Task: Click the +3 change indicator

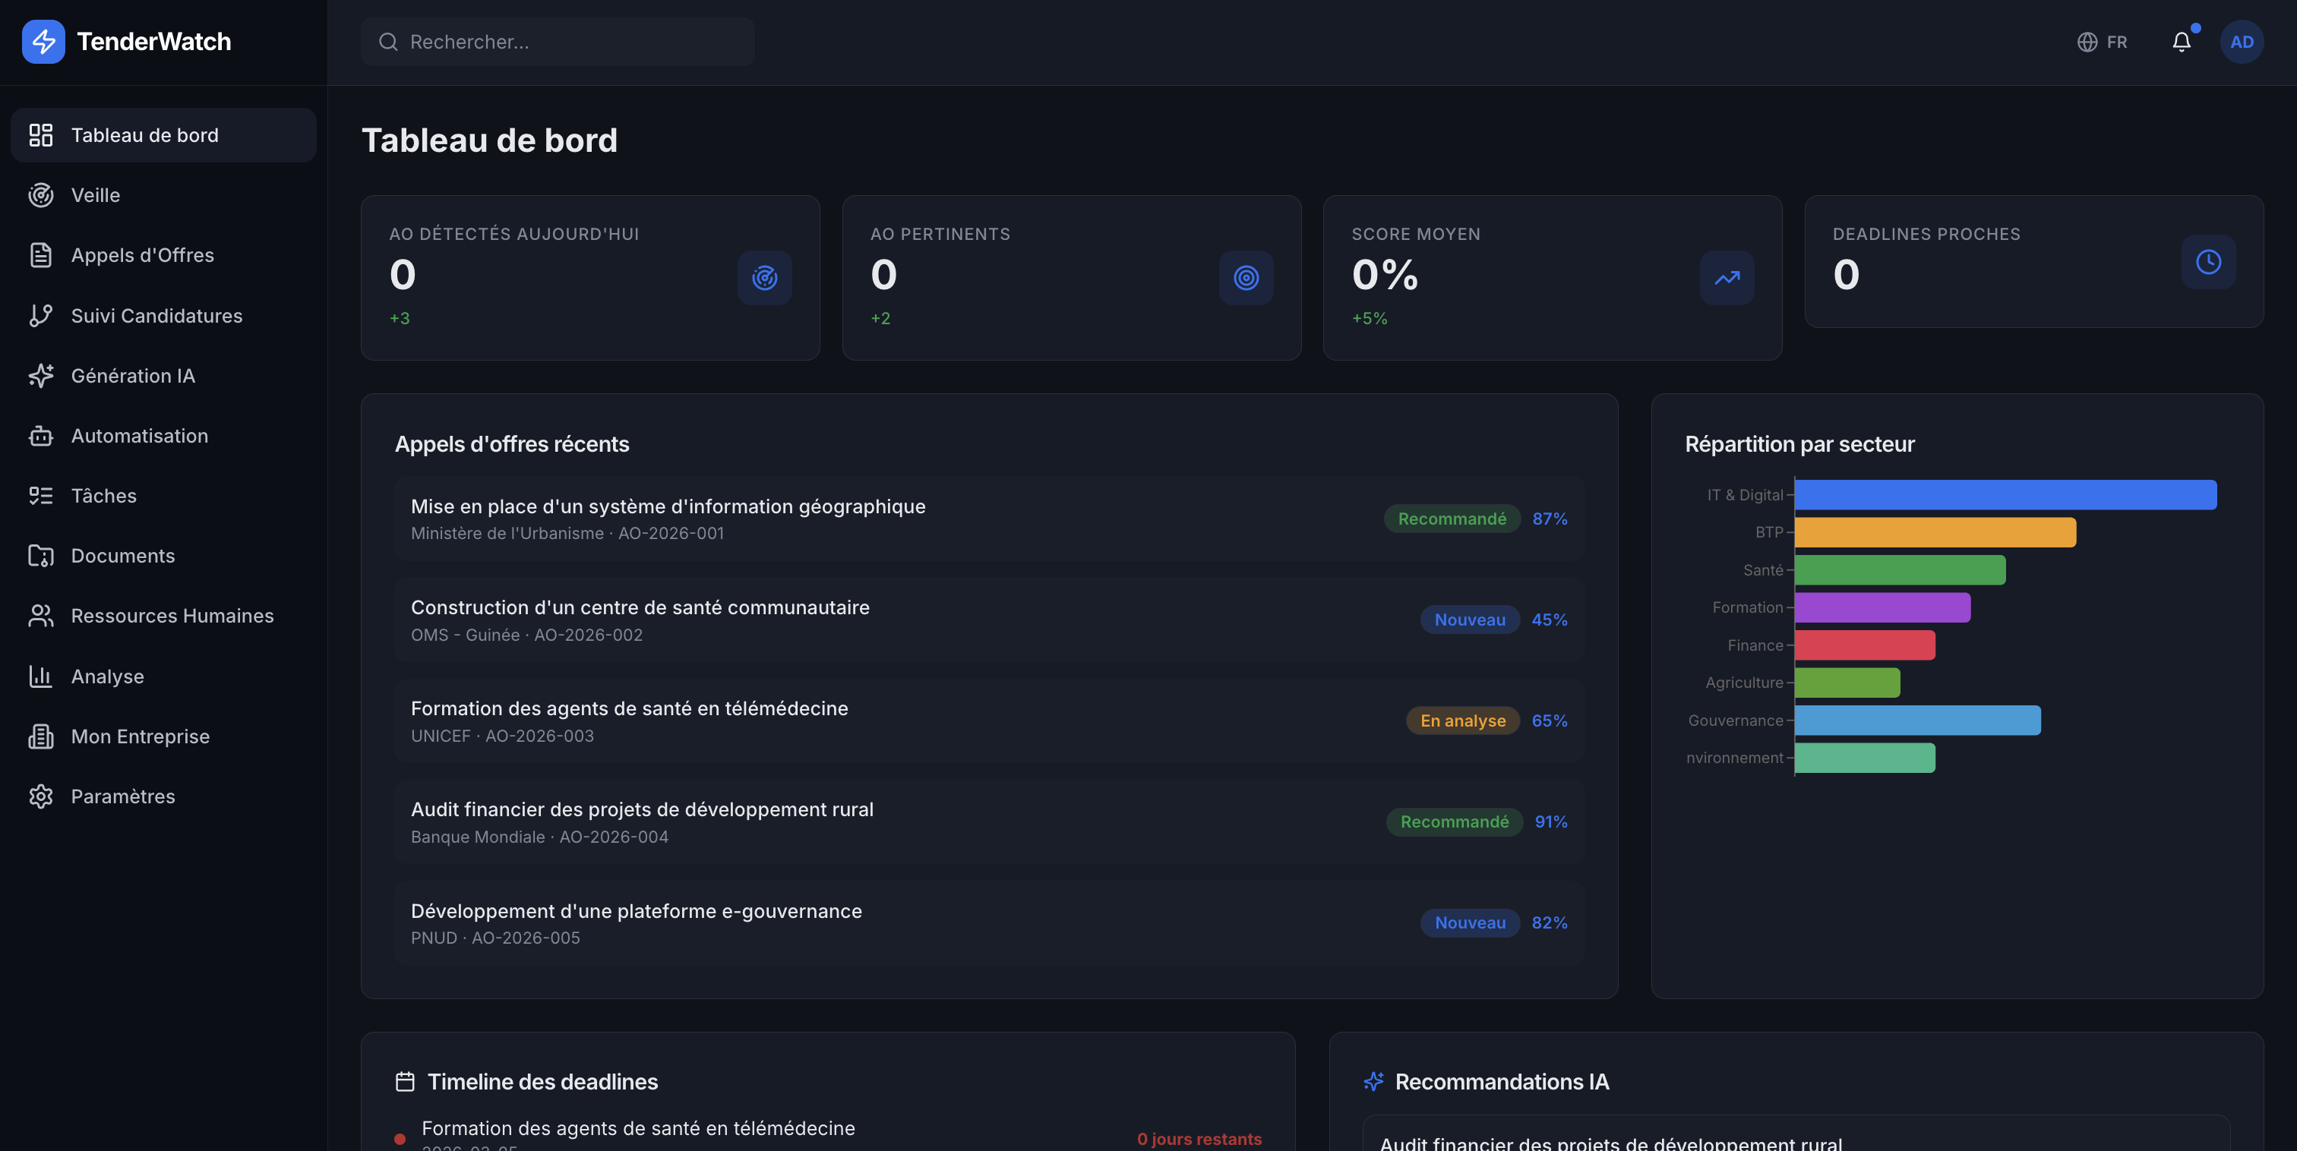Action: 400,318
